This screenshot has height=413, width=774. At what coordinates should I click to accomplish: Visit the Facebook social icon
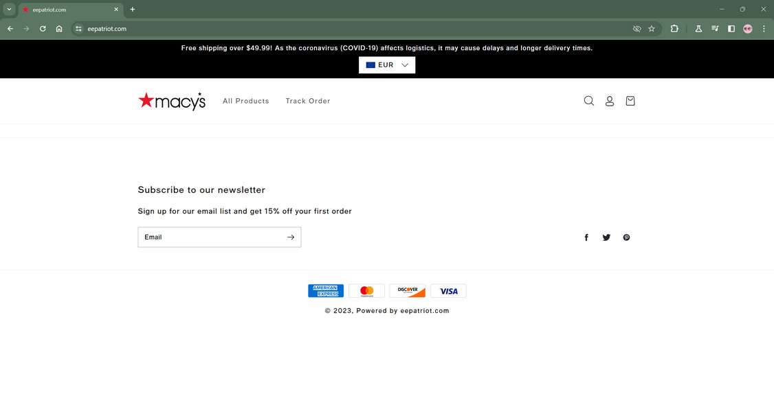pos(586,237)
